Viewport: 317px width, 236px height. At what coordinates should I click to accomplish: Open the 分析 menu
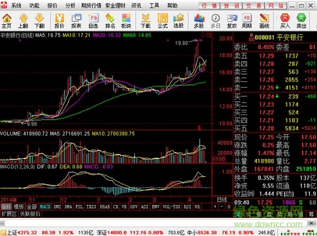tap(70, 6)
